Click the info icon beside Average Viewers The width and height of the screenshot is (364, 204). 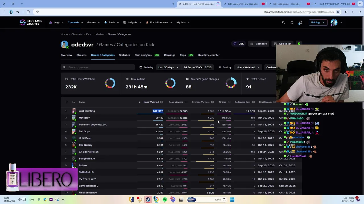212,102
